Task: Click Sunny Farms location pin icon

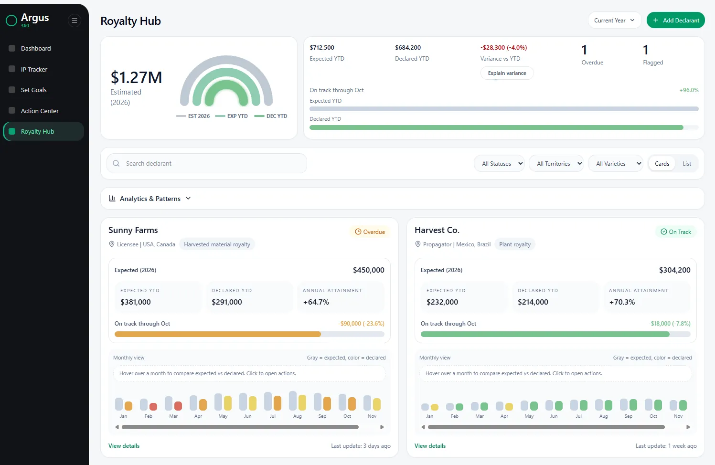Action: click(x=112, y=244)
